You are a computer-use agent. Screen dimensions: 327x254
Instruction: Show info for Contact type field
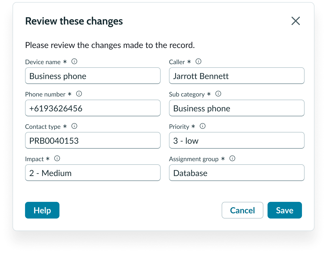click(x=74, y=126)
